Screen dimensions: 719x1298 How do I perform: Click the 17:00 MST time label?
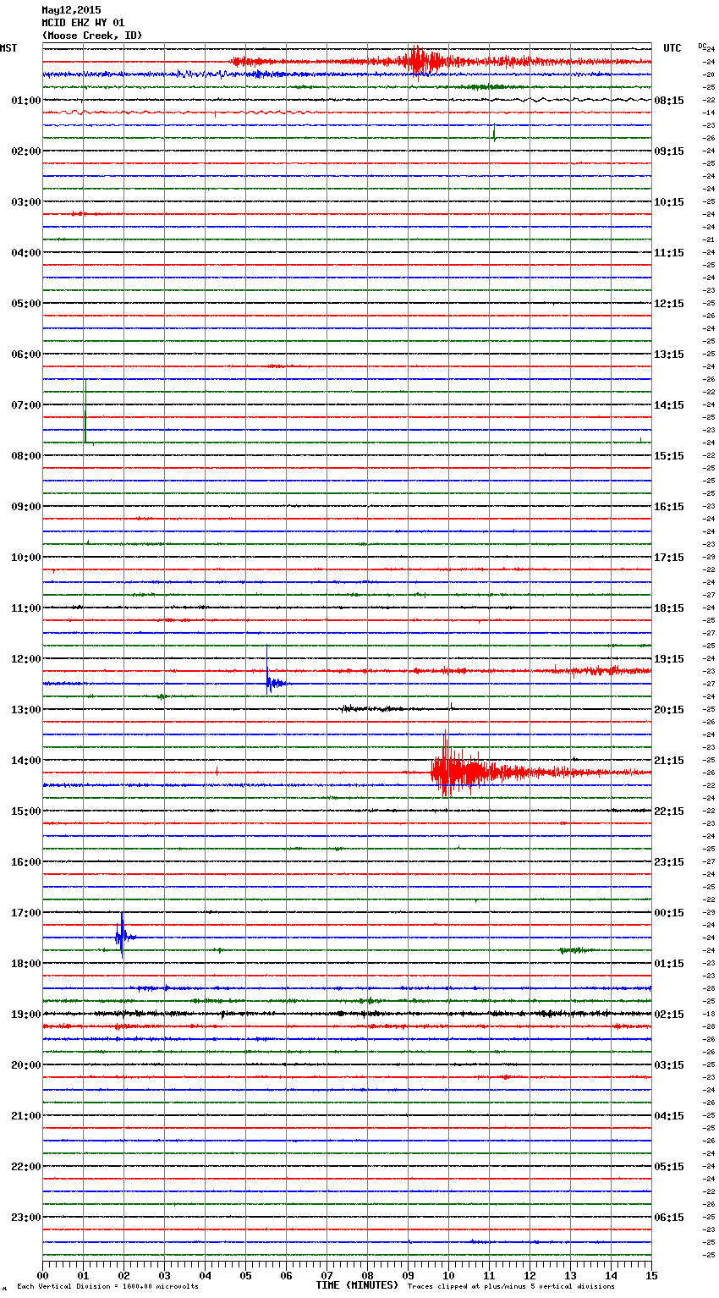tap(26, 913)
